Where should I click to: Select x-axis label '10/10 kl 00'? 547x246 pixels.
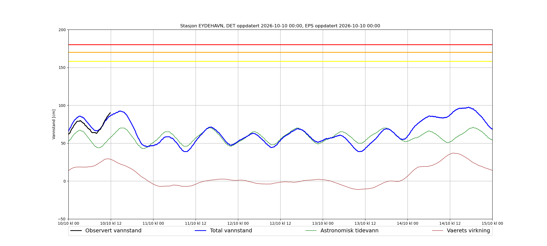[x=68, y=224]
